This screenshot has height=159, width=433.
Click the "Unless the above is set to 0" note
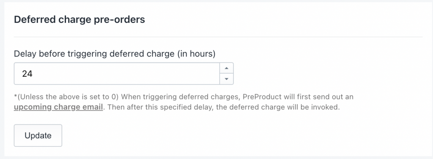click(66, 97)
